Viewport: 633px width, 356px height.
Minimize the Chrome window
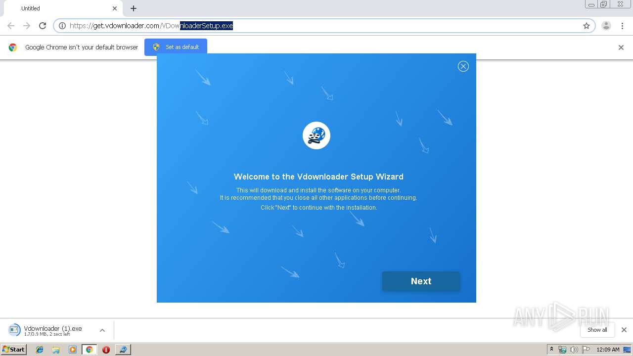(591, 4)
